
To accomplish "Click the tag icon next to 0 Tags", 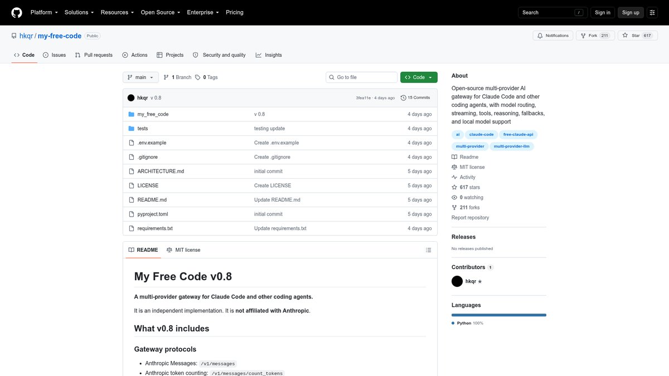I will click(x=197, y=77).
